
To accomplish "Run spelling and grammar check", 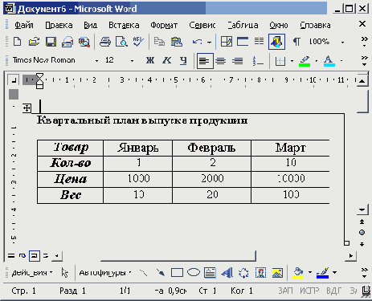I will pos(138,42).
